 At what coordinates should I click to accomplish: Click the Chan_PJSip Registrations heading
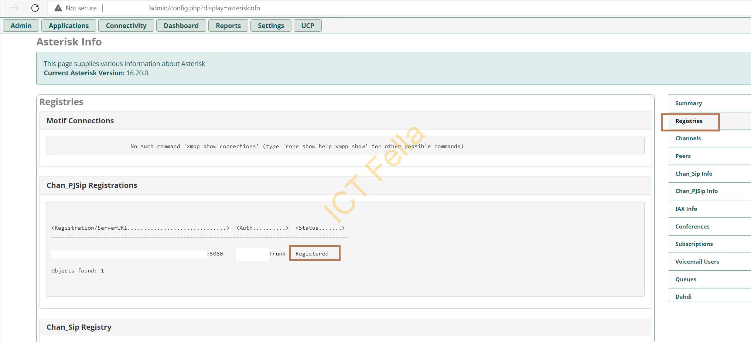pyautogui.click(x=92, y=185)
